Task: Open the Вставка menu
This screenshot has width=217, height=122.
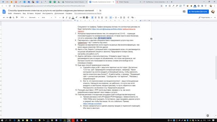Action: pos(30,14)
